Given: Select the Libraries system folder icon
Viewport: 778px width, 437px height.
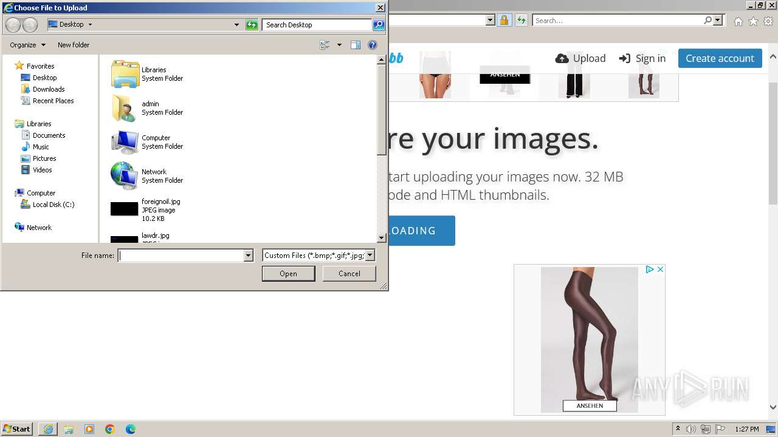Looking at the screenshot, I should (125, 74).
